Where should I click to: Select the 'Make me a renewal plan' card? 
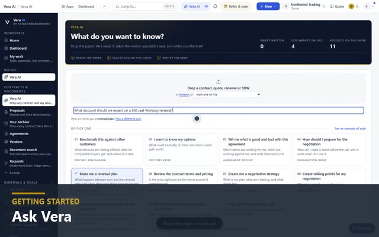tap(107, 177)
